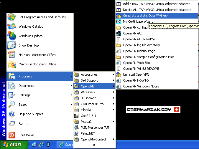This screenshot has width=199, height=149.
Task: Open the OpenVPN Web Site link
Action: pyautogui.click(x=157, y=63)
